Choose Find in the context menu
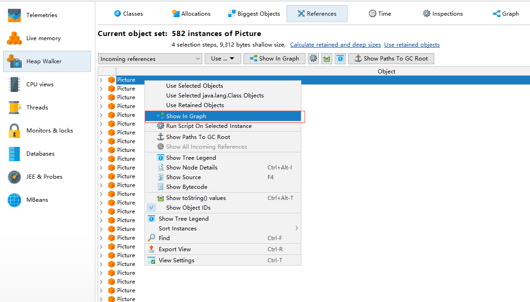The height and width of the screenshot is (302, 530). [223, 238]
